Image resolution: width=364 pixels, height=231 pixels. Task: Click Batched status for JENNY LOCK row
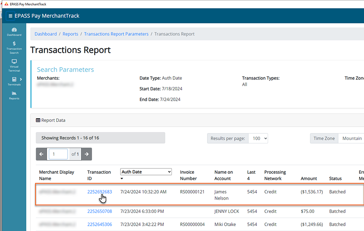click(x=337, y=211)
